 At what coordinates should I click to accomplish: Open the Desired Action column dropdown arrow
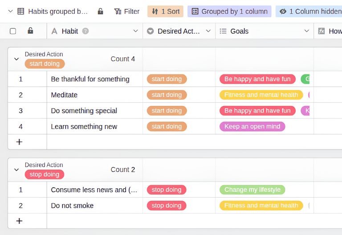(x=208, y=31)
